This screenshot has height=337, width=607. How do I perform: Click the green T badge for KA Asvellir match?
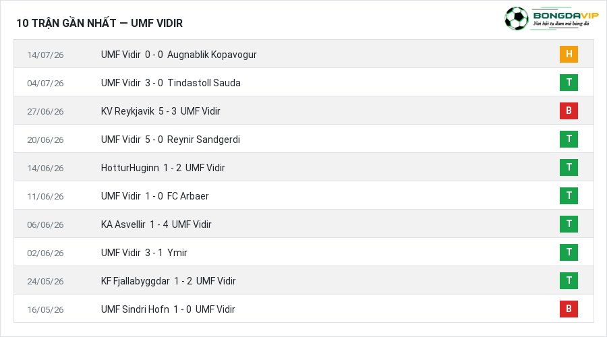569,224
